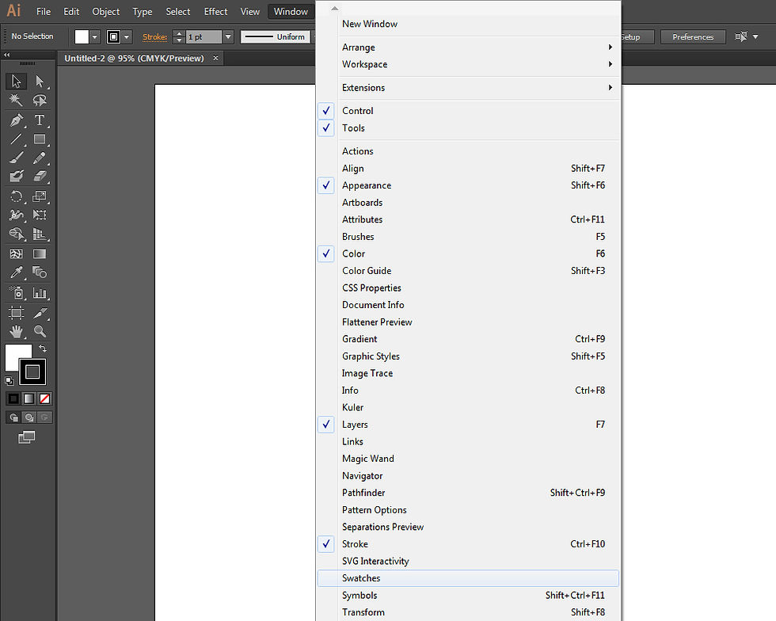Click the white Fill swatch in tools panel

click(14, 353)
